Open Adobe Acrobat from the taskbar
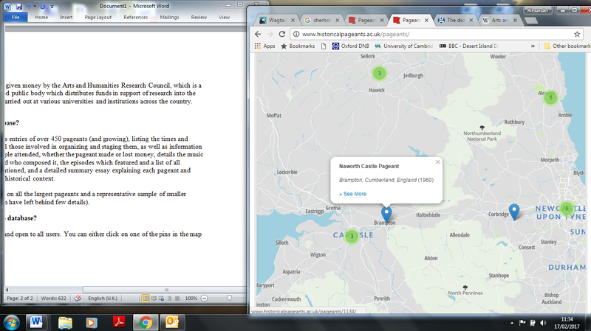The width and height of the screenshot is (591, 331). [117, 321]
